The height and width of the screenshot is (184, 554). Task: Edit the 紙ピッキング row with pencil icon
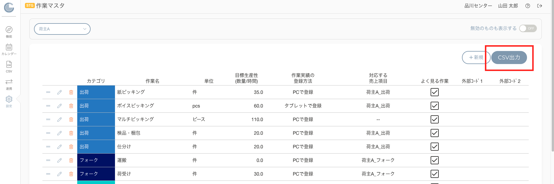pyautogui.click(x=60, y=92)
